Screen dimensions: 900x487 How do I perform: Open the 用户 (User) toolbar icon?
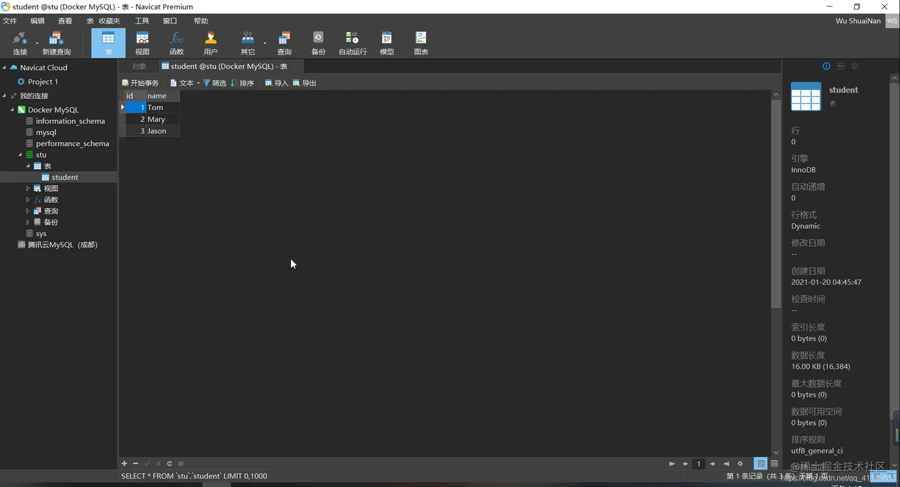tap(211, 43)
